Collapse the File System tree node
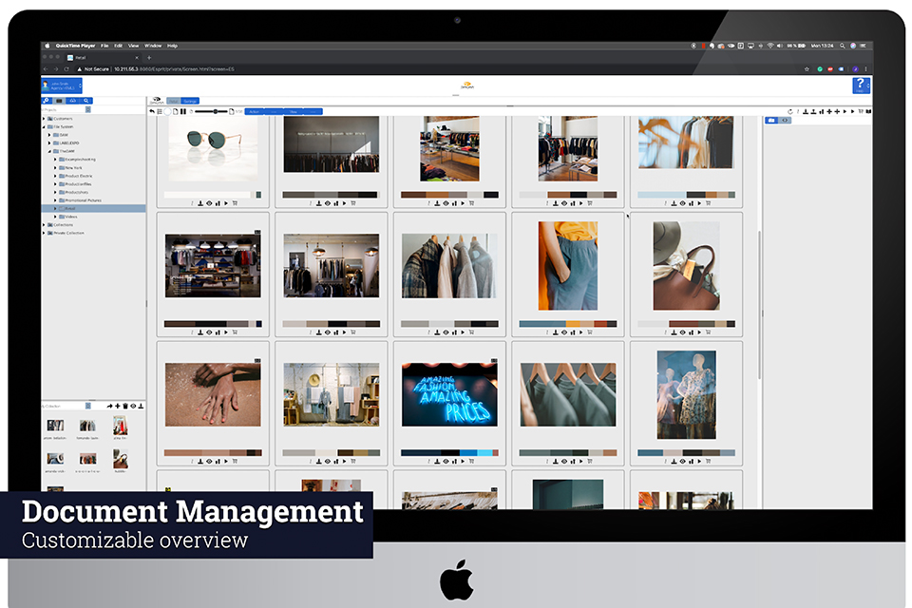Screen dimensions: 912x608 44,126
